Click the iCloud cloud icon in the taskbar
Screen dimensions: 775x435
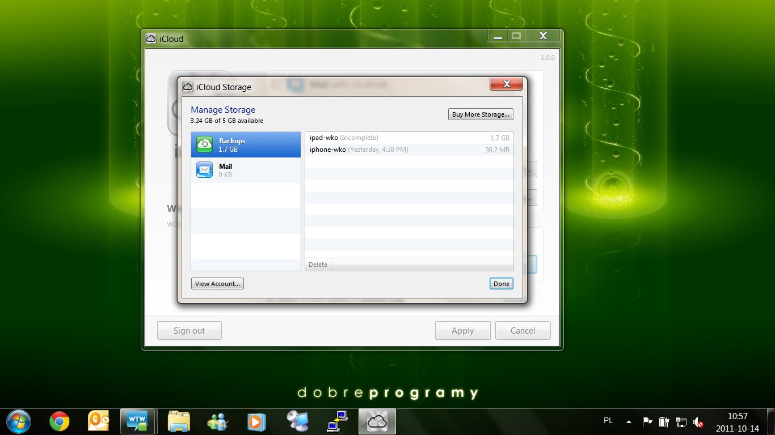tap(377, 422)
